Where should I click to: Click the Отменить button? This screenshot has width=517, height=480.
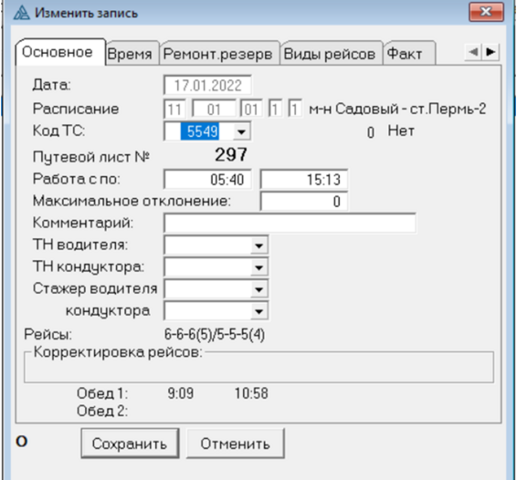236,443
